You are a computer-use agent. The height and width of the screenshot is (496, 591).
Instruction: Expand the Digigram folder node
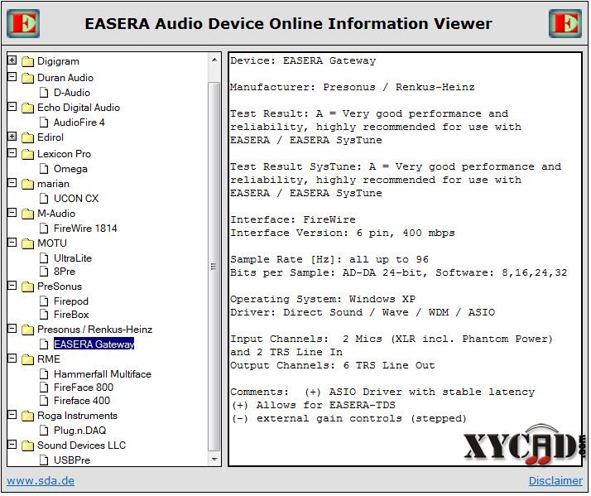12,60
